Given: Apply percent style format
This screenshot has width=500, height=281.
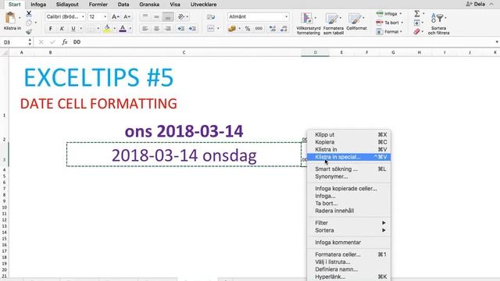Looking at the screenshot, I should (248, 29).
